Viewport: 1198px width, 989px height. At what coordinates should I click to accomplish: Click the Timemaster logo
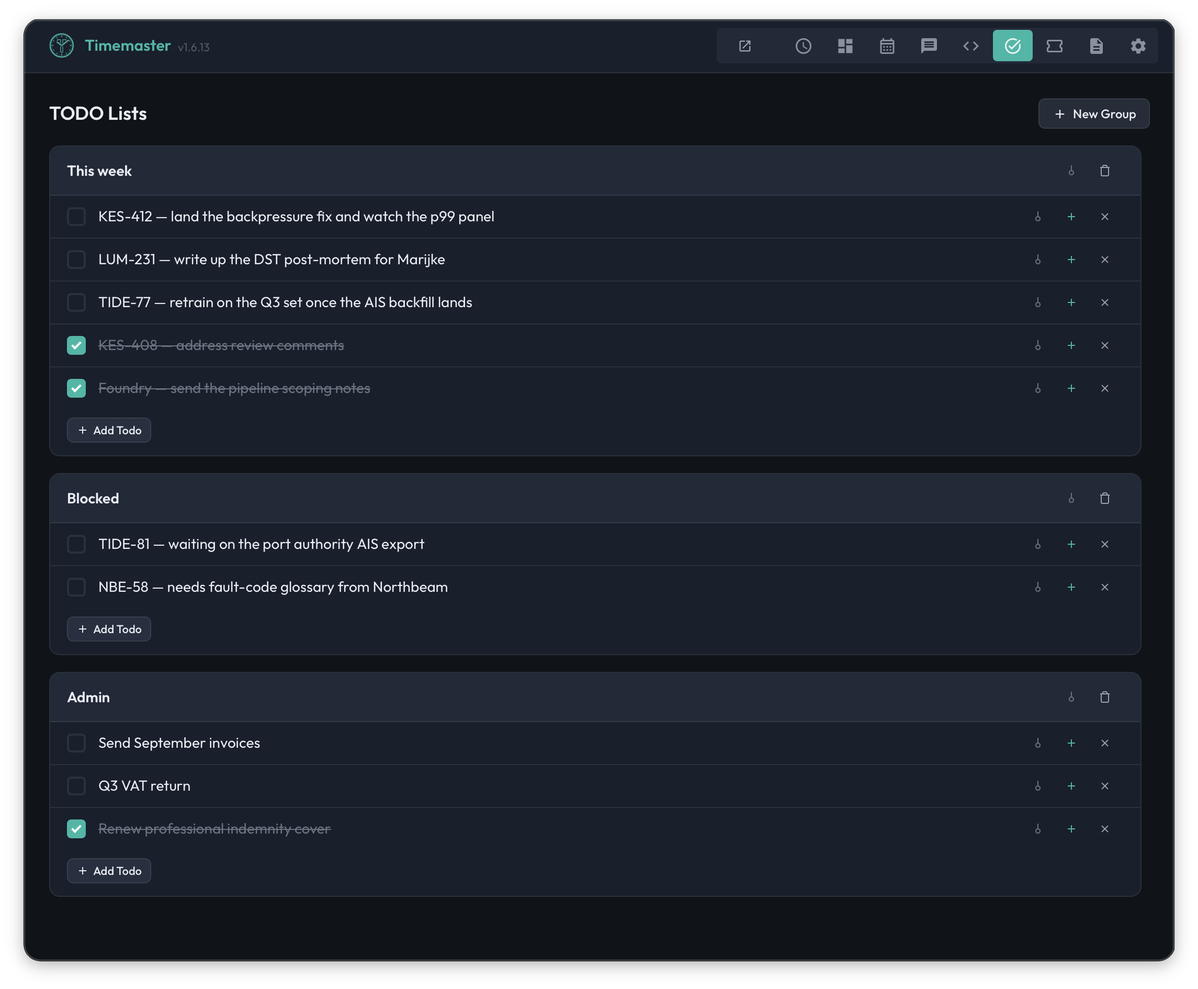[x=62, y=46]
